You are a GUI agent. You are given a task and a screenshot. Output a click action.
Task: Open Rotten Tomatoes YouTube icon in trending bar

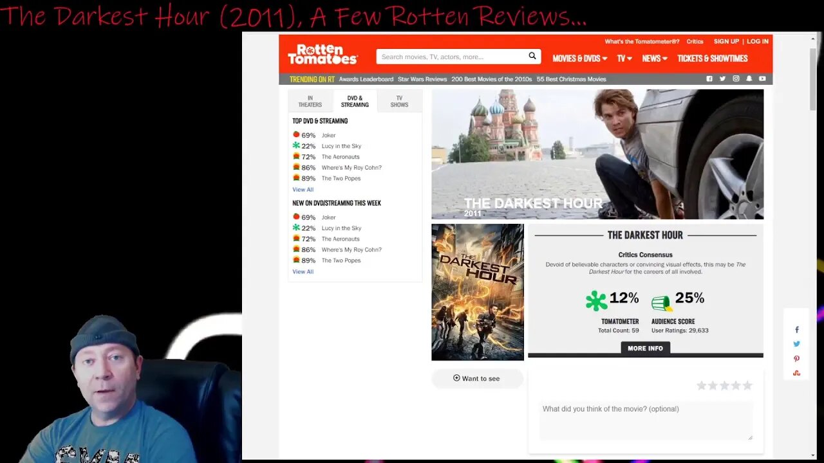pyautogui.click(x=762, y=79)
